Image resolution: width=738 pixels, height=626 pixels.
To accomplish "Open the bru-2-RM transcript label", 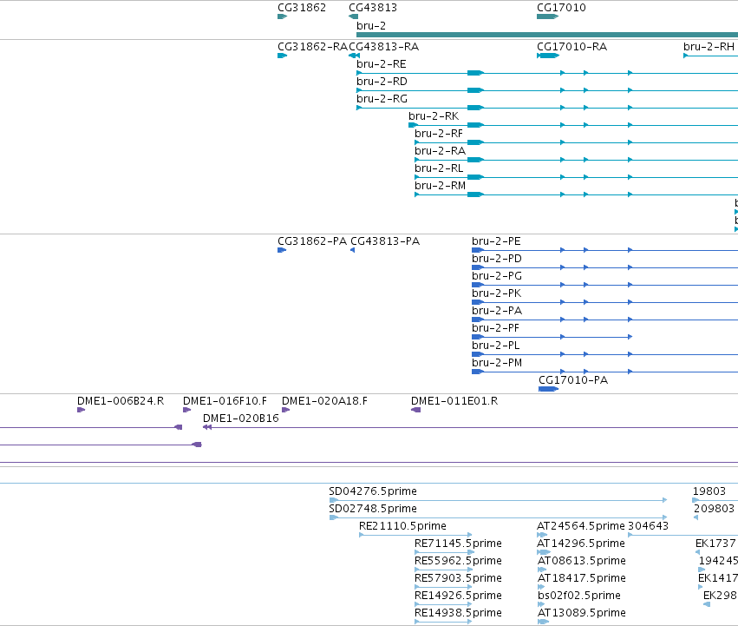I will click(440, 186).
